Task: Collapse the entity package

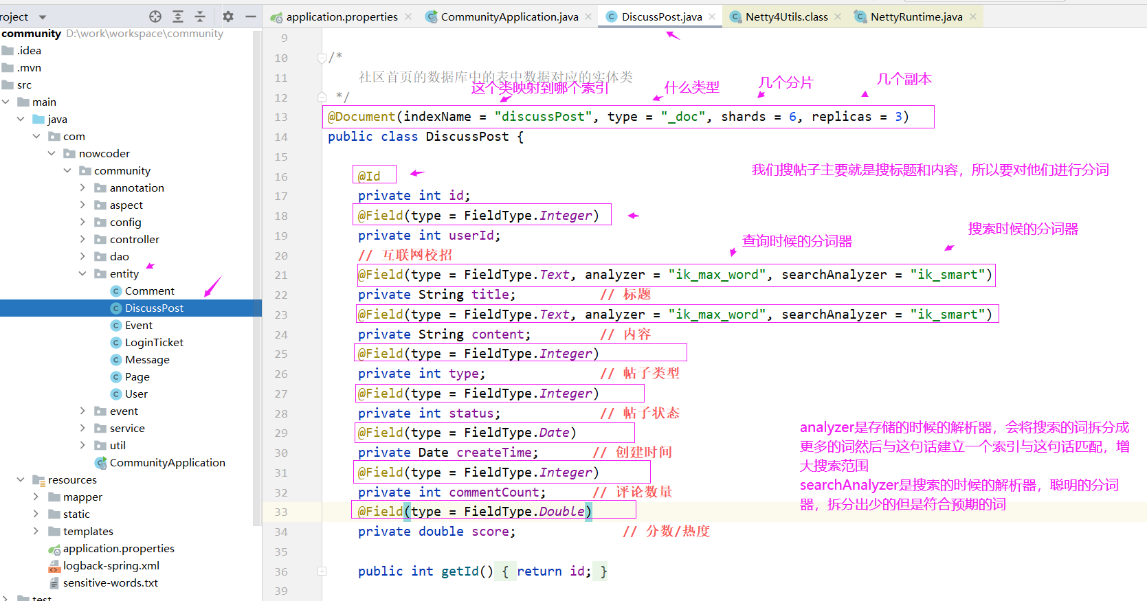Action: point(82,273)
